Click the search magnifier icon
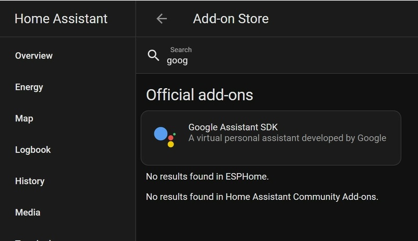This screenshot has width=418, height=241. click(x=153, y=55)
